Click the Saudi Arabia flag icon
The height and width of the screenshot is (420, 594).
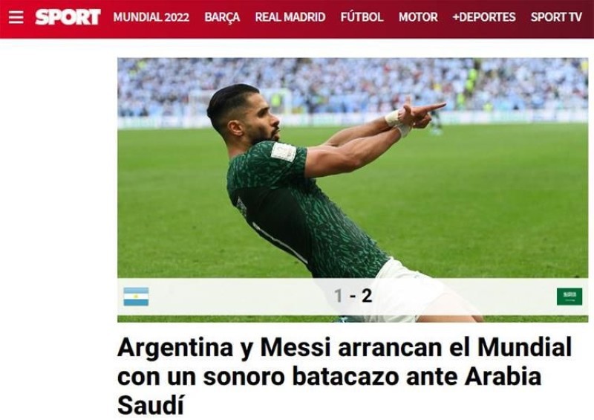click(569, 297)
